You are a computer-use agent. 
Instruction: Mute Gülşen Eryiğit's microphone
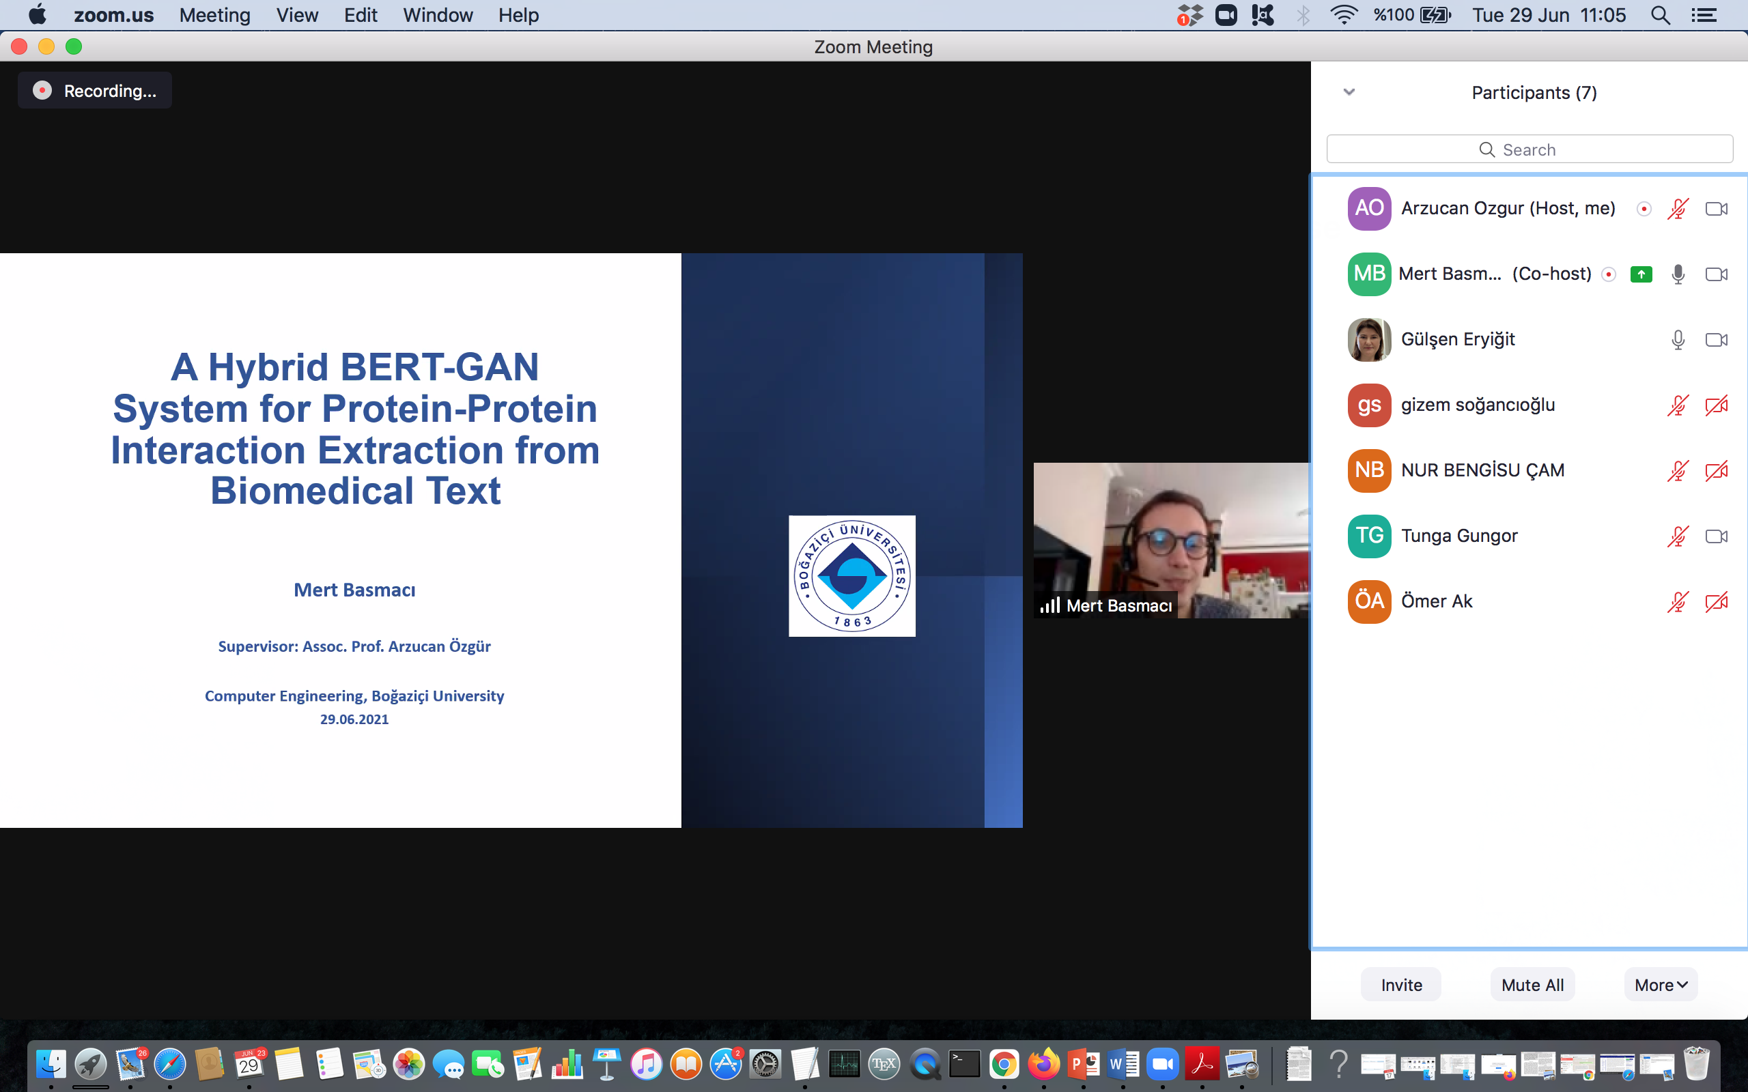click(1678, 339)
